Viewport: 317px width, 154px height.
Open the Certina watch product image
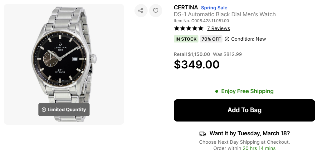(x=64, y=59)
